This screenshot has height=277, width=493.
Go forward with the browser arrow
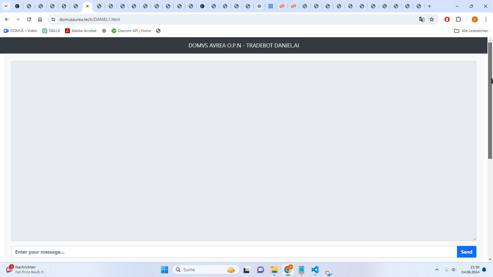click(18, 19)
